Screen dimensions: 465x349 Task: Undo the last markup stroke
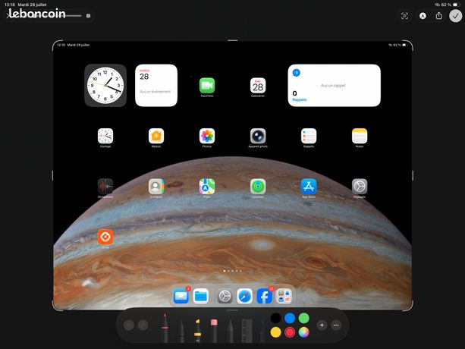coord(129,325)
